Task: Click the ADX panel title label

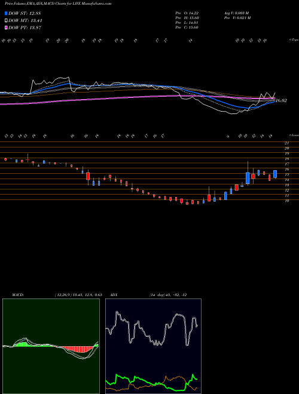Action: pos(114,295)
